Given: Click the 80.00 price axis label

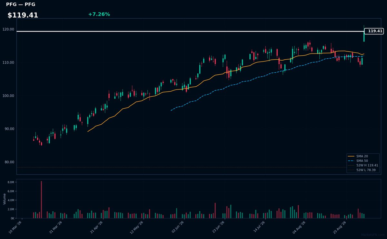Looking at the screenshot, I should [x=10, y=162].
